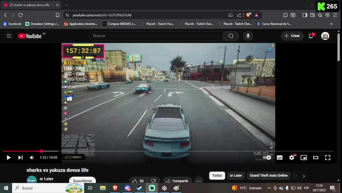Open Brave Rewards triangle icon
This screenshot has width=342, height=193.
coord(256,15)
